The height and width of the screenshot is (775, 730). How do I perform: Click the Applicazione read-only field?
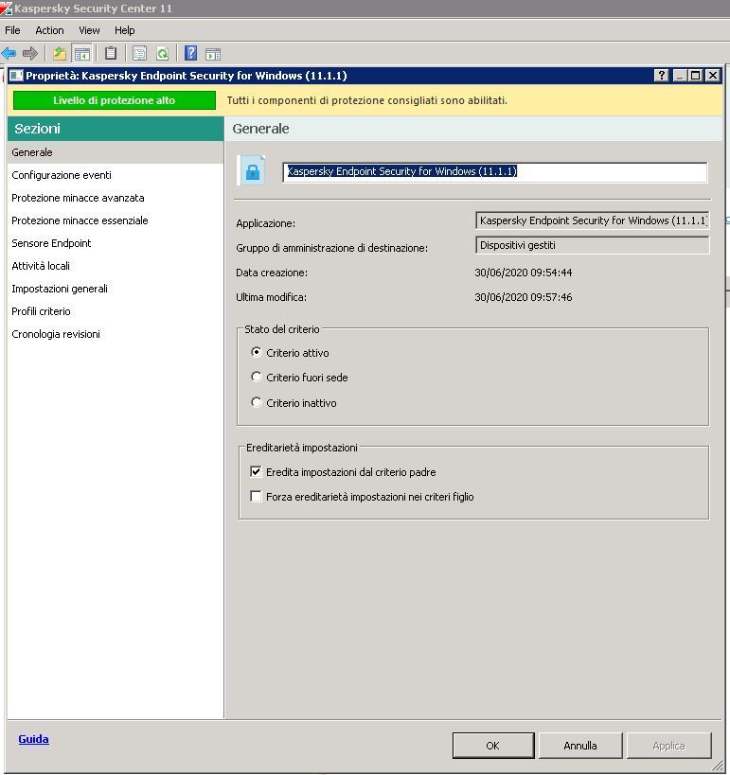[592, 220]
